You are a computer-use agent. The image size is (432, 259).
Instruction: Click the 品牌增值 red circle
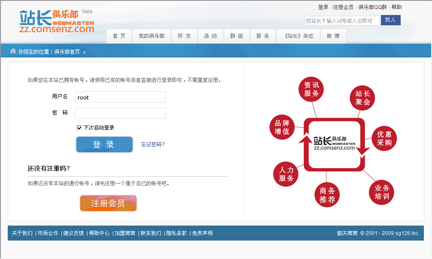[282, 127]
